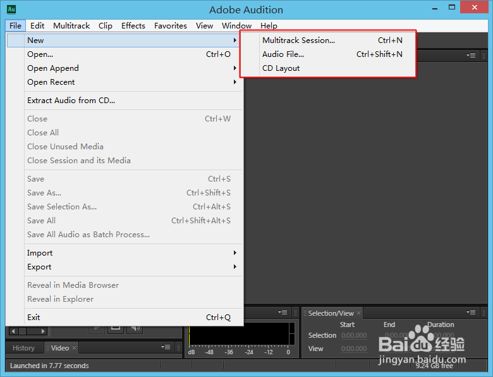
Task: Click the View Start time field
Action: click(354, 349)
